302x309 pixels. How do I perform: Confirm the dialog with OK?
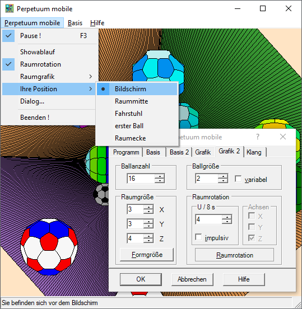pyautogui.click(x=141, y=279)
